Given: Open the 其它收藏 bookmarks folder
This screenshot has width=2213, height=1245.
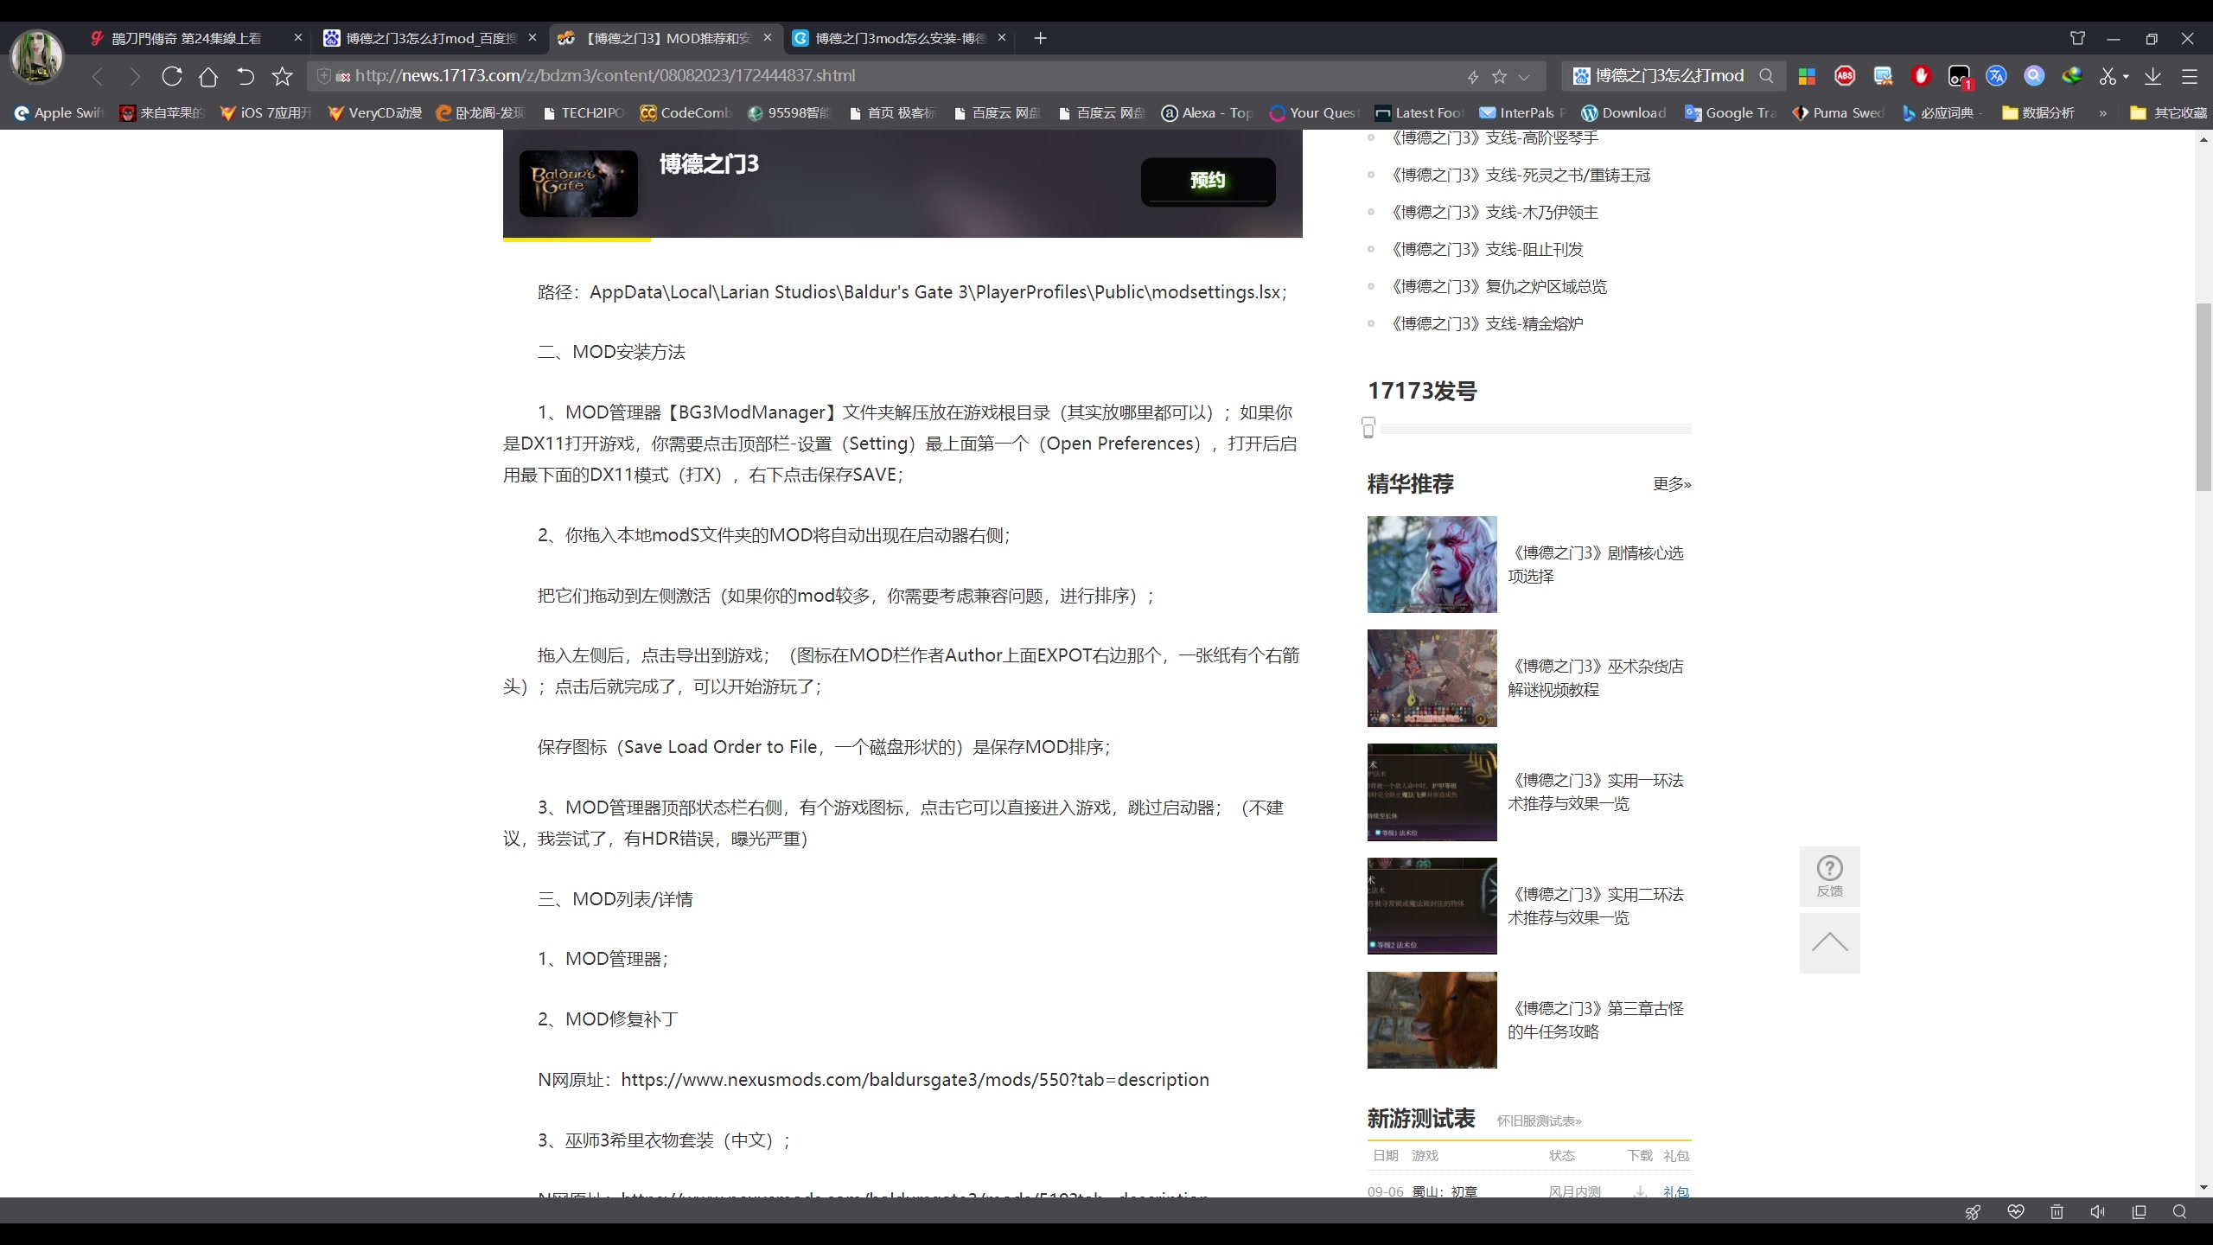Looking at the screenshot, I should coord(2168,113).
